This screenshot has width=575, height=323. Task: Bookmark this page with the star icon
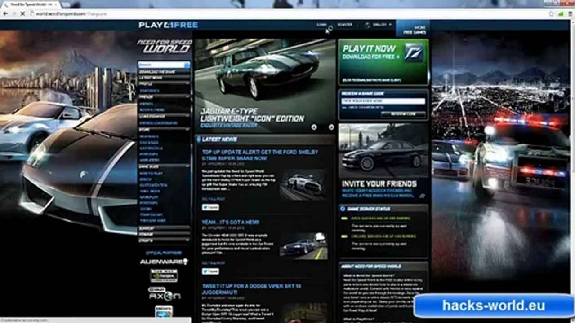coord(551,14)
